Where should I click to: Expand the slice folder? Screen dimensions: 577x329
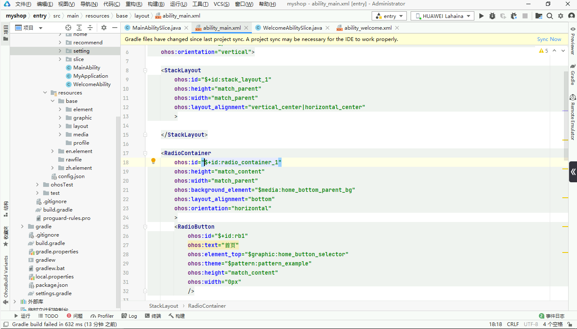[60, 59]
